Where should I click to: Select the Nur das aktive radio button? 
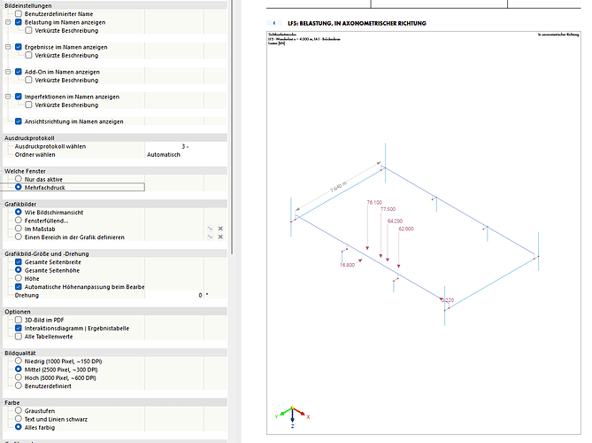[19, 179]
